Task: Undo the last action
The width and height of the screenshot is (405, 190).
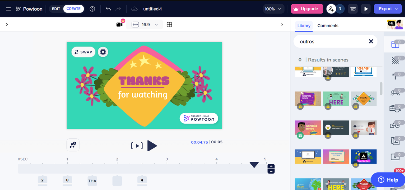Action: point(108,9)
